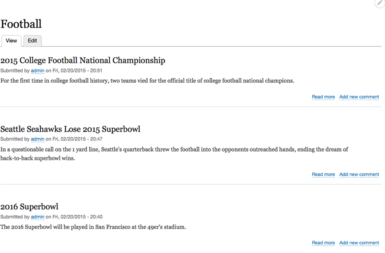
Task: Switch to the View tab
Action: pos(11,40)
